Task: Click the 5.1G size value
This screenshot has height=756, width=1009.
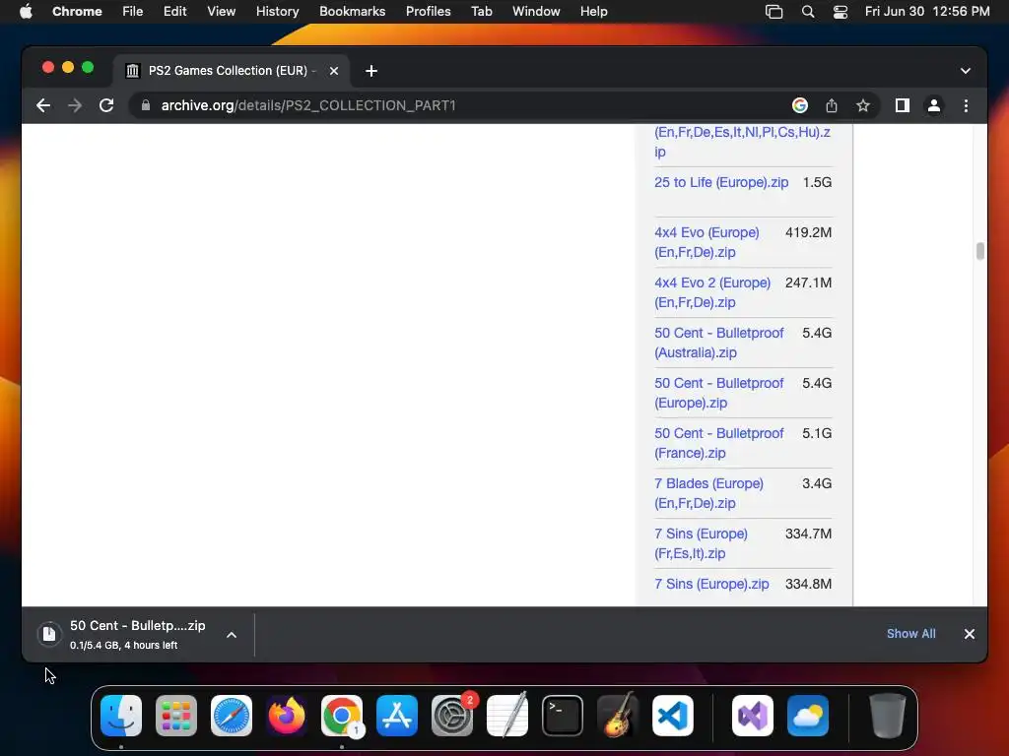Action: point(817,433)
